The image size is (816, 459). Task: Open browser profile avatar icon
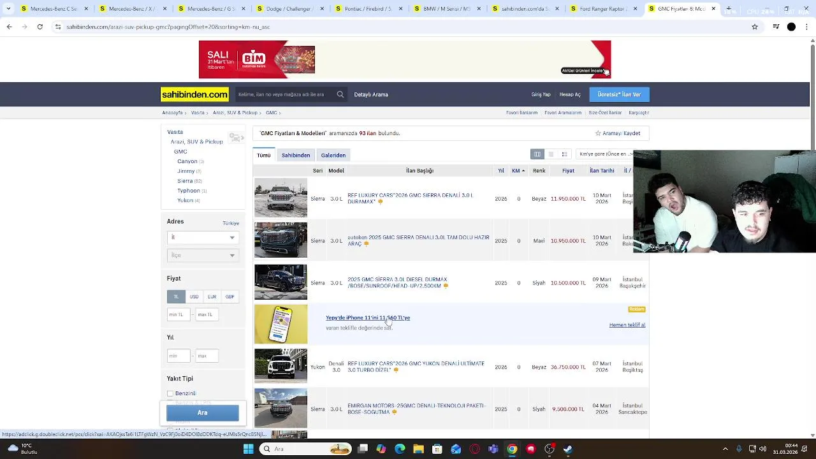[x=791, y=27]
